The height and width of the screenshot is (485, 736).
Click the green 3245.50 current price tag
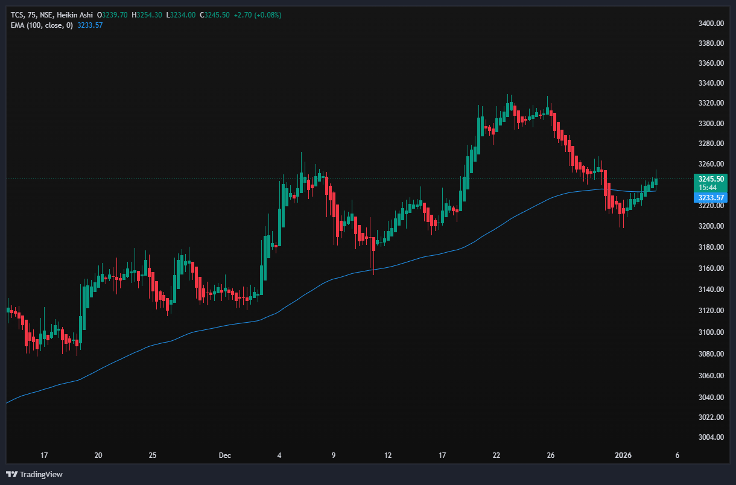[711, 179]
